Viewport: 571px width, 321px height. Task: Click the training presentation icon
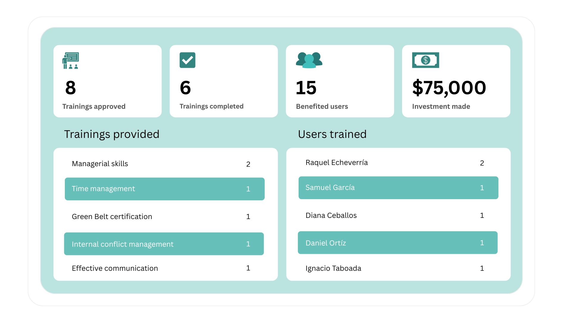(70, 61)
